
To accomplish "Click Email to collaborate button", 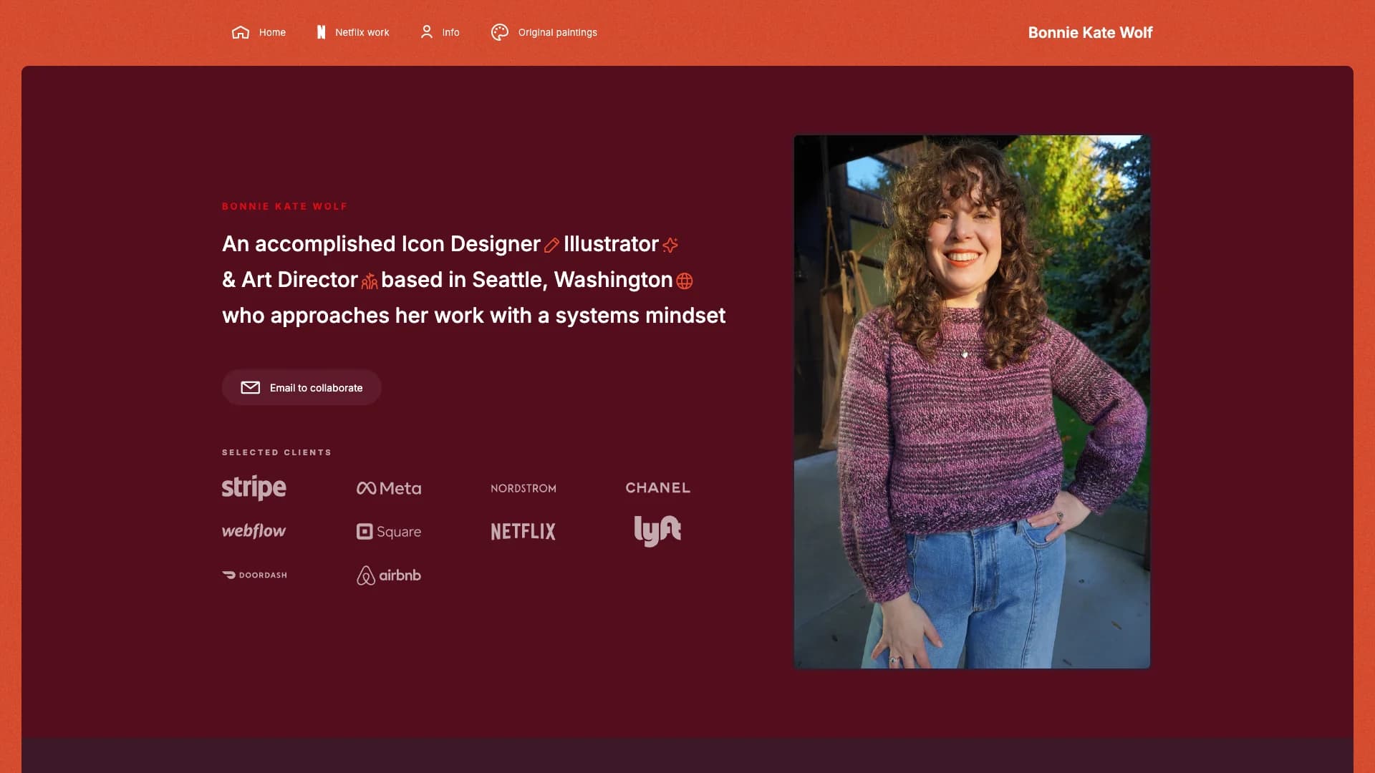I will 301,387.
